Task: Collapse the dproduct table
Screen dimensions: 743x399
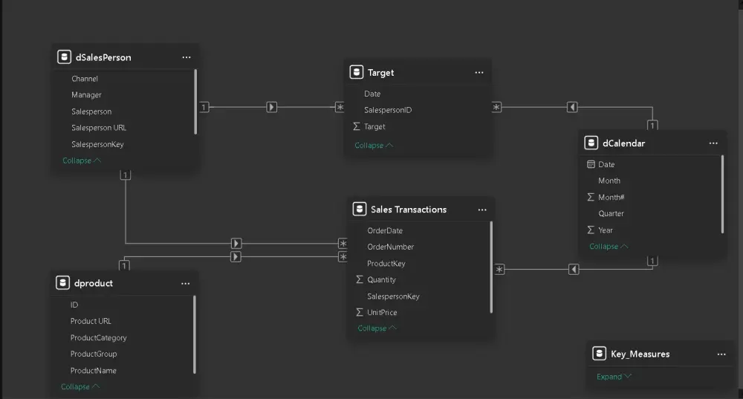Action: pos(80,386)
